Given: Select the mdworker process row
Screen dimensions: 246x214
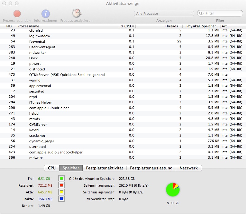Looking at the screenshot, I should pos(123,53).
